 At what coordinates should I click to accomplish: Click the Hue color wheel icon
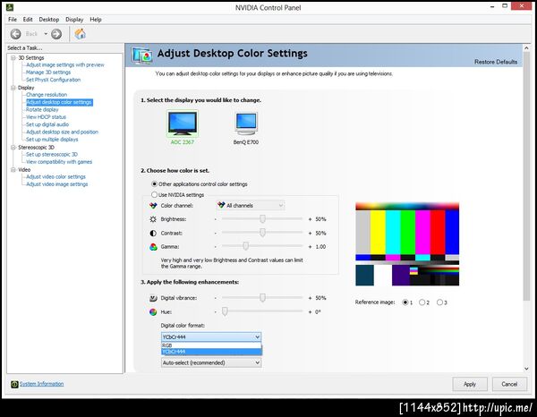[153, 312]
